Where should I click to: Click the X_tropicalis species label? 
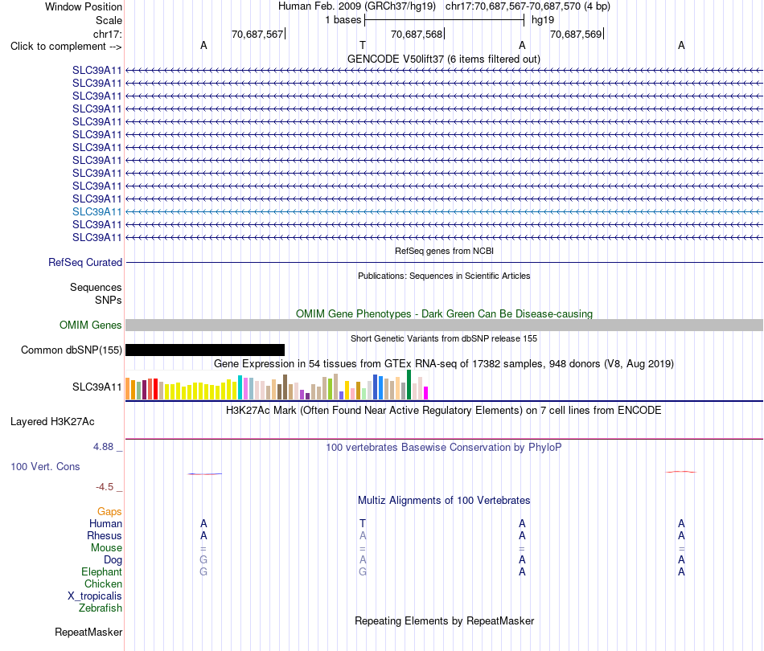tap(95, 596)
